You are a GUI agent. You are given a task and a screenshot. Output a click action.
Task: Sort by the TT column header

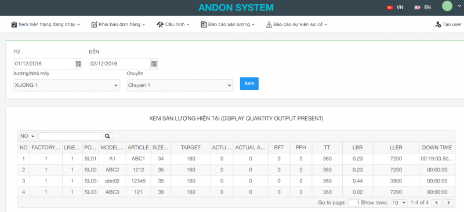click(x=327, y=147)
